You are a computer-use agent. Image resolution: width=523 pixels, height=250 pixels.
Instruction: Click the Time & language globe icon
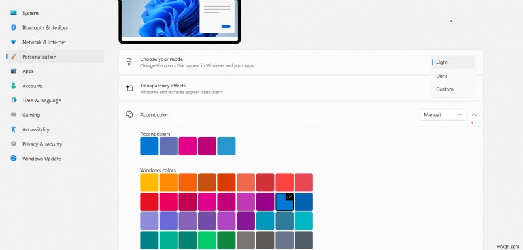click(x=13, y=101)
